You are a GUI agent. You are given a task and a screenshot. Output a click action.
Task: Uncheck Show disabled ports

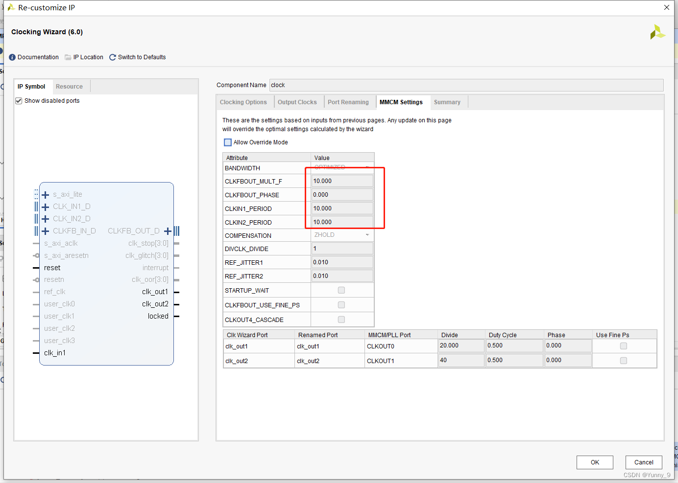coord(18,100)
